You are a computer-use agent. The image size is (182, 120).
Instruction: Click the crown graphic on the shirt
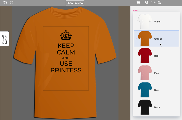[x=66, y=35]
